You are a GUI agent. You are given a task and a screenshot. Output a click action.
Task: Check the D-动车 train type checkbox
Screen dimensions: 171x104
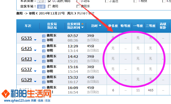78,1
